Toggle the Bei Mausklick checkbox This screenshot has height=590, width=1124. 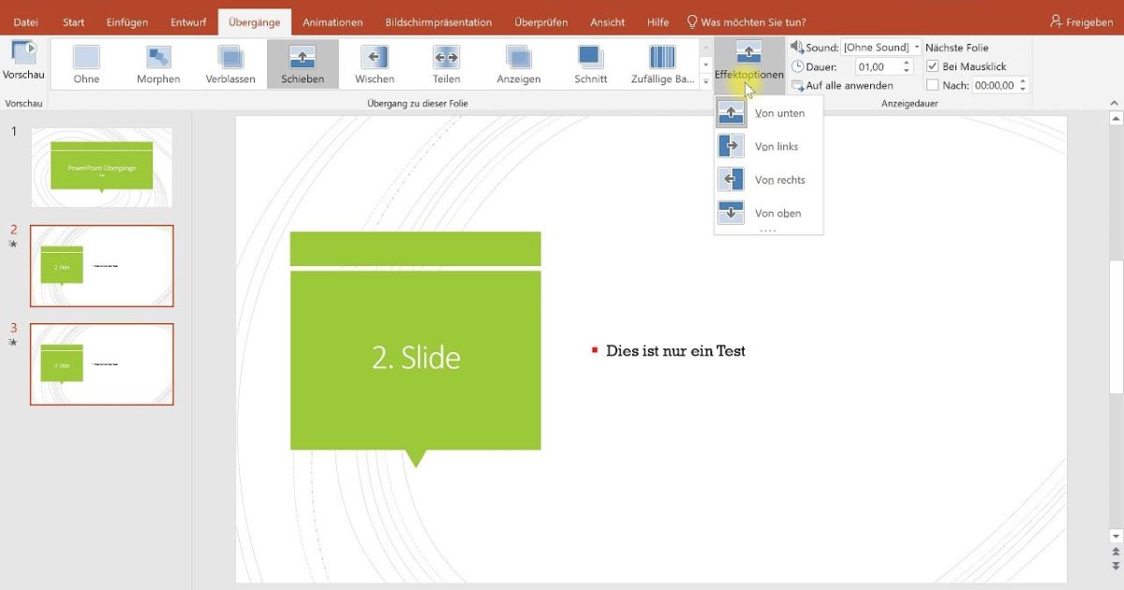(932, 66)
